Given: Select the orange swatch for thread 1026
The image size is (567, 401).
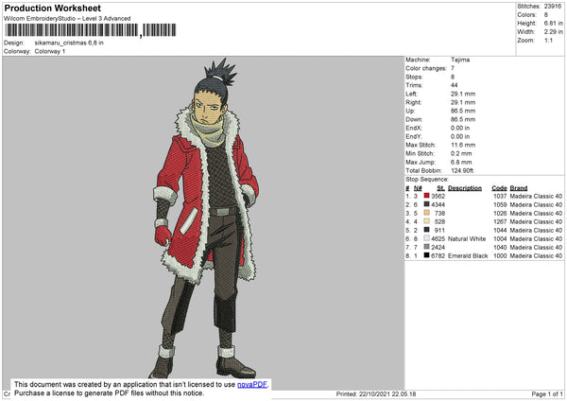Looking at the screenshot, I should pyautogui.click(x=427, y=213).
